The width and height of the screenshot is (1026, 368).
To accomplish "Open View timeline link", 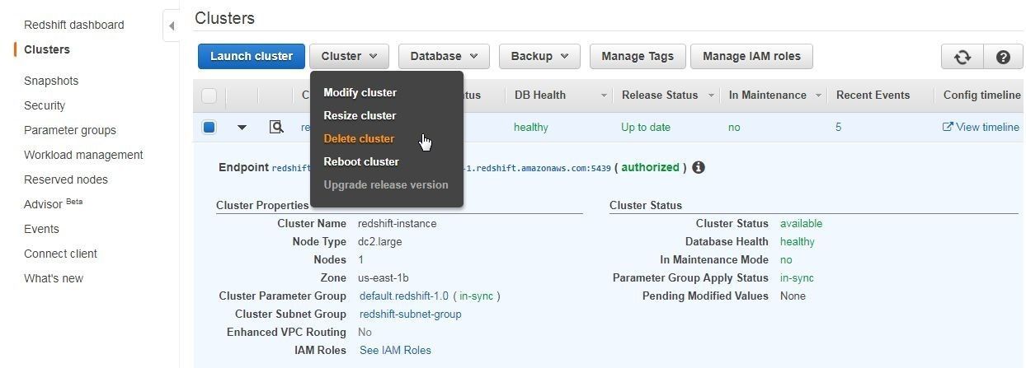I will point(981,127).
